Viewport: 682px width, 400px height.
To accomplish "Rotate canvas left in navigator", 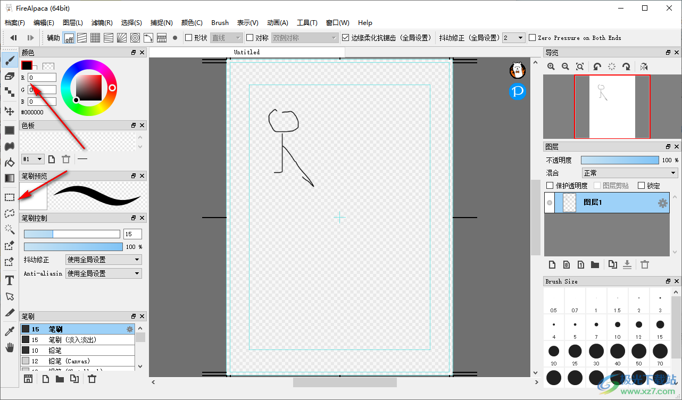I will pos(597,66).
